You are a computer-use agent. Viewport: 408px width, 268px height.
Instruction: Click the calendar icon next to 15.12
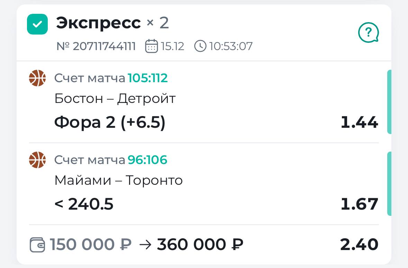point(151,46)
